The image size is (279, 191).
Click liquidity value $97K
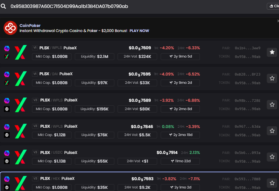coord(102,83)
